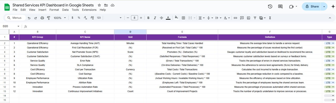Open the File menu

[x=15, y=10]
